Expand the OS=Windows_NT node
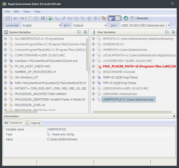179x168 pixels. tap(5, 77)
